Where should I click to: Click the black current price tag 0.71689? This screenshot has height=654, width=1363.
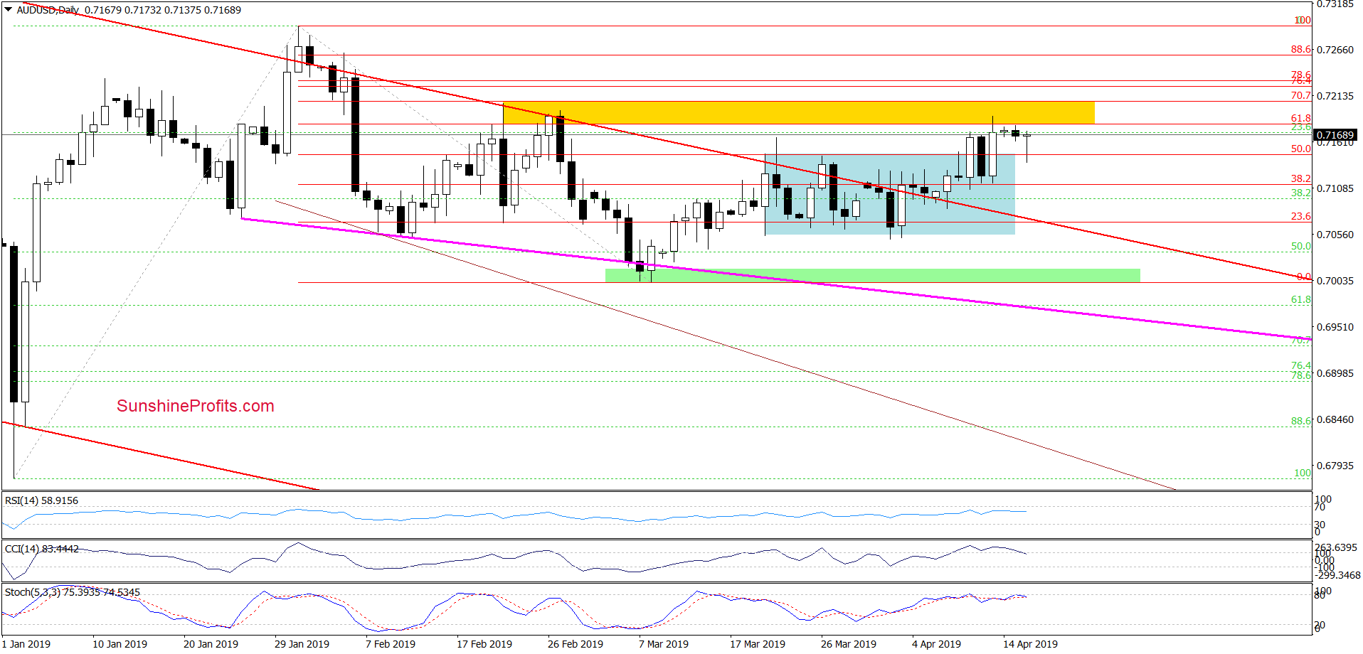(x=1335, y=135)
